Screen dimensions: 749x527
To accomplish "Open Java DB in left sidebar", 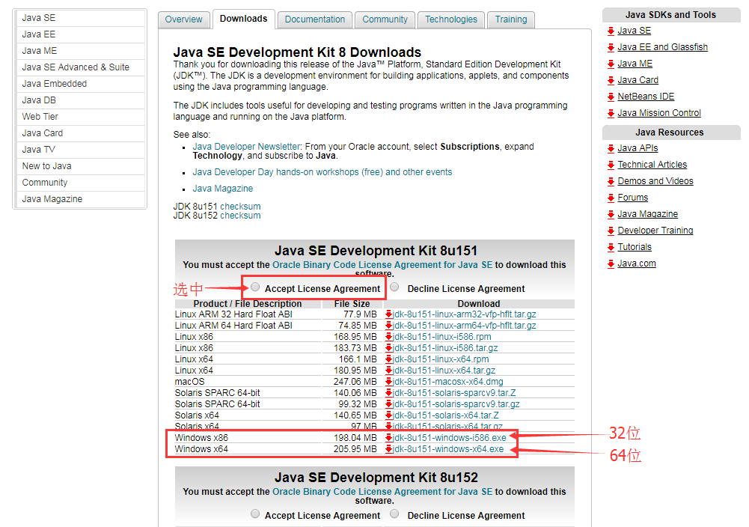I will (80, 100).
